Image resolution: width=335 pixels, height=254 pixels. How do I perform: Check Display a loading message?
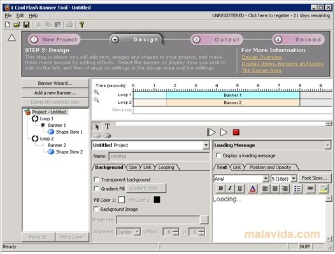click(x=218, y=155)
